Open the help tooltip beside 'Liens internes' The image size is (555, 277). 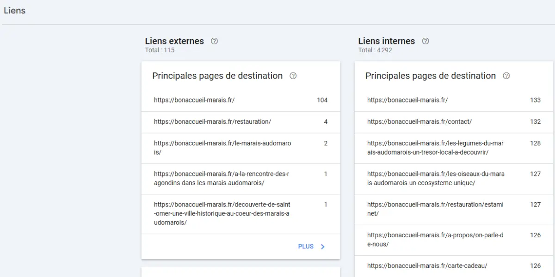pos(425,41)
